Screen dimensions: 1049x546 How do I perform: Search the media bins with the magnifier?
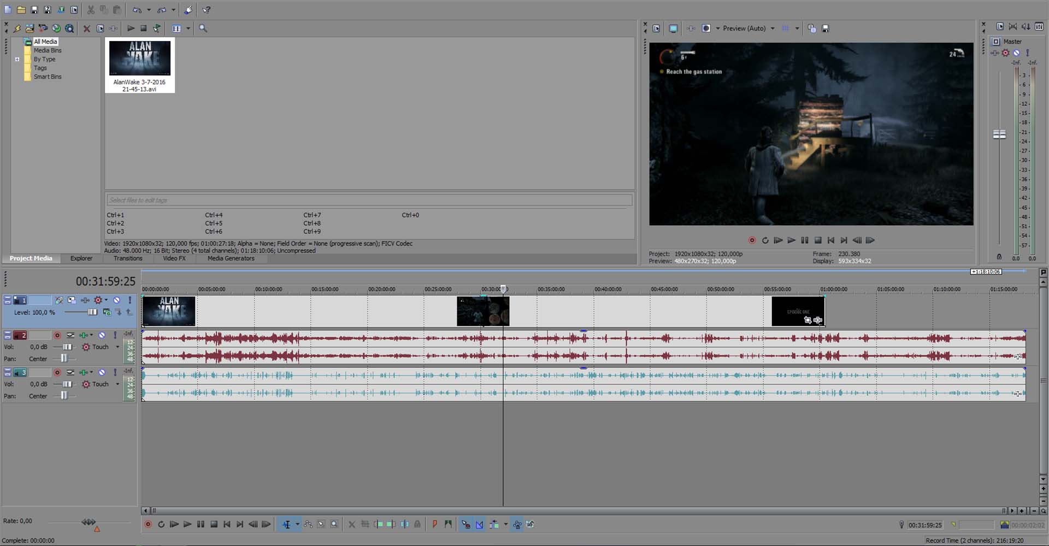click(x=203, y=28)
